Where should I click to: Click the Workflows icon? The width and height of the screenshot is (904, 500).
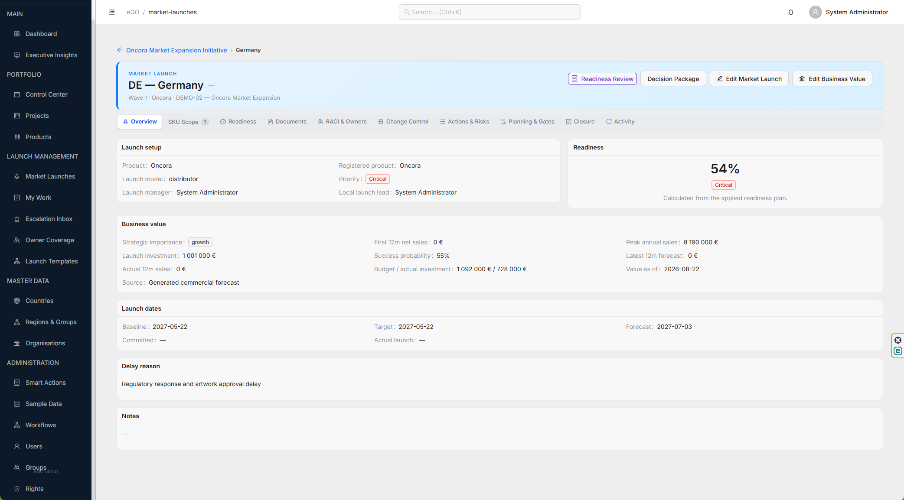pos(17,425)
